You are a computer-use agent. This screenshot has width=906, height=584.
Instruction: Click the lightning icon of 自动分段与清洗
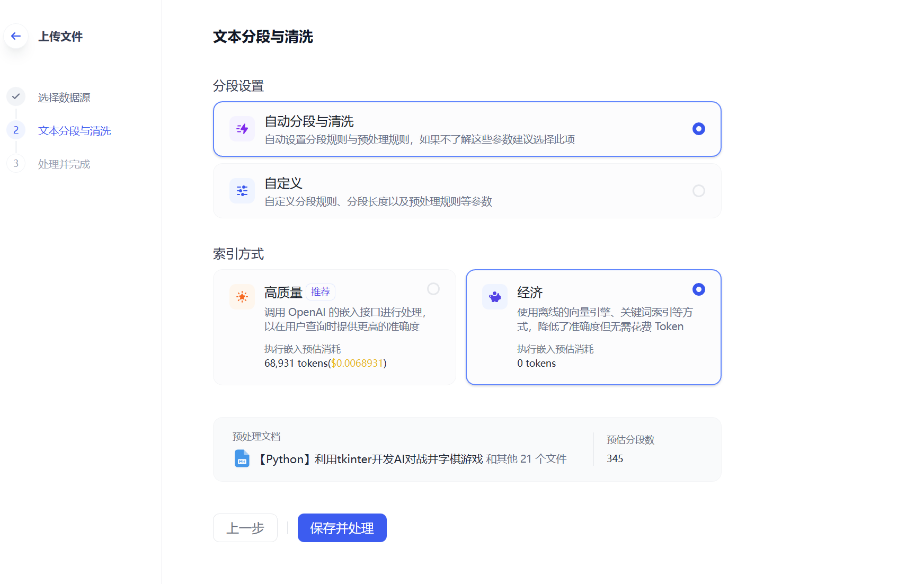tap(242, 129)
